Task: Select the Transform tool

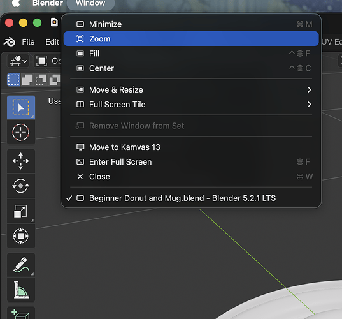Action: tap(21, 236)
